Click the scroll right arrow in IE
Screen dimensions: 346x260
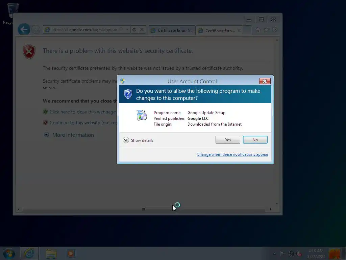271,209
